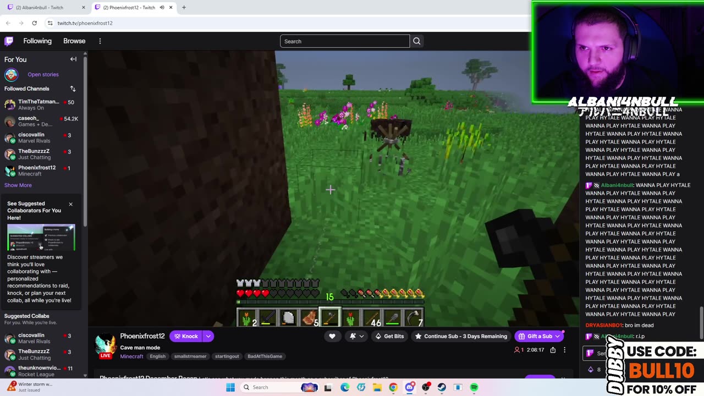Open ciscovallin under Suggested Collabs
Screen dimensions: 704x396
(41, 338)
